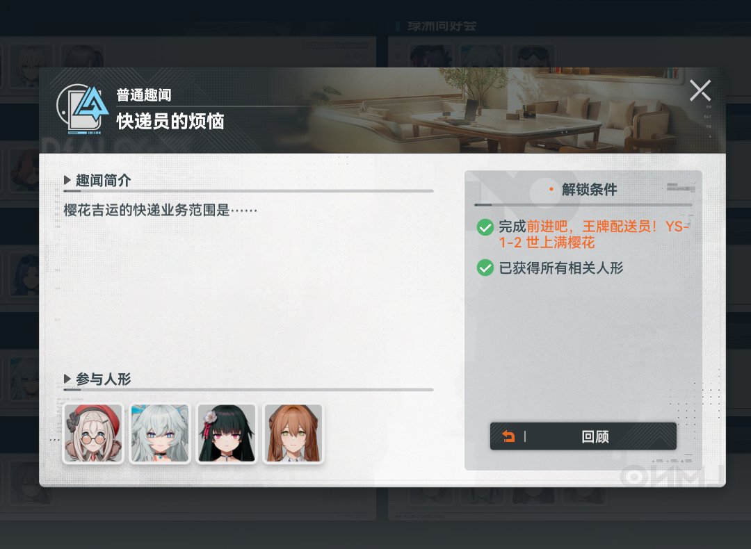Image resolution: width=751 pixels, height=549 pixels.
Task: Expand the 趣闻简介 section triangle
Action: click(67, 181)
